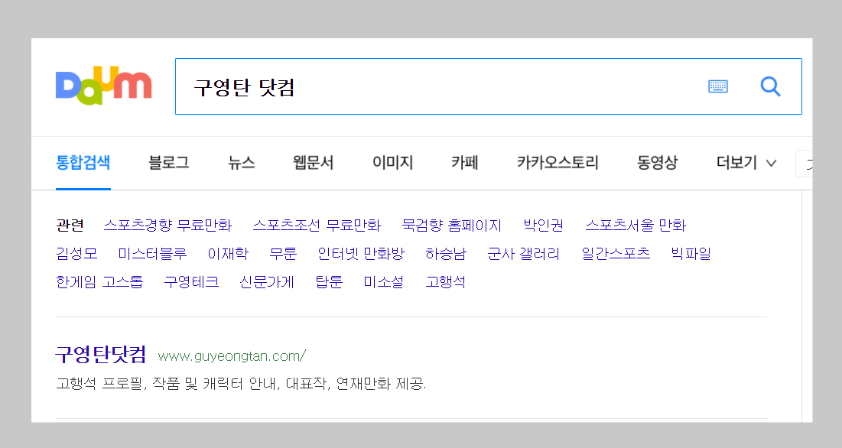Select related term 하승남

point(446,253)
